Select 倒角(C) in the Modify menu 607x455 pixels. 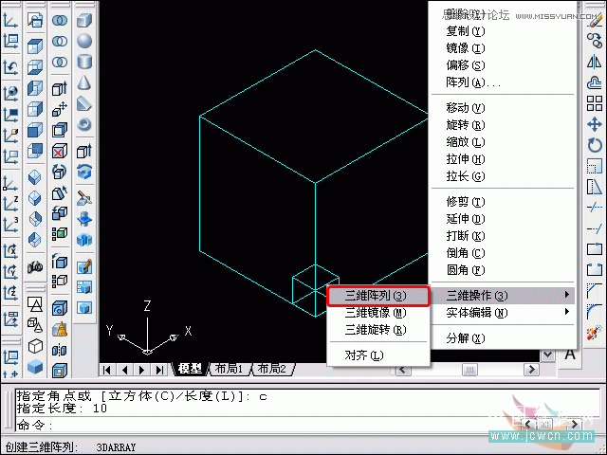pos(503,253)
